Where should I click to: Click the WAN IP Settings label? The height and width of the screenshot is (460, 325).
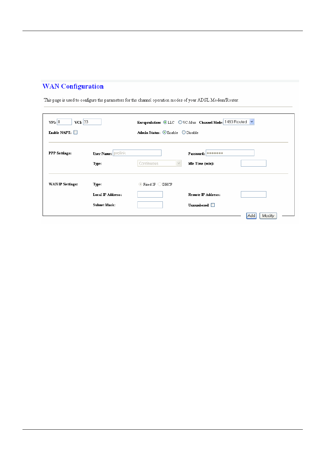[x=63, y=184]
